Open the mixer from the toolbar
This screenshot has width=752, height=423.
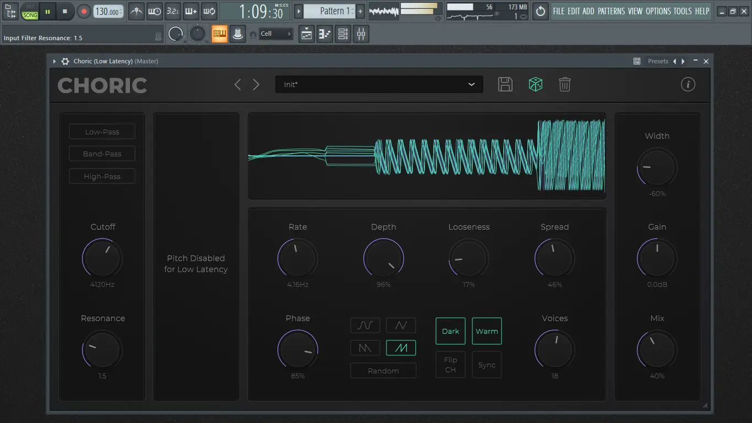pyautogui.click(x=361, y=34)
